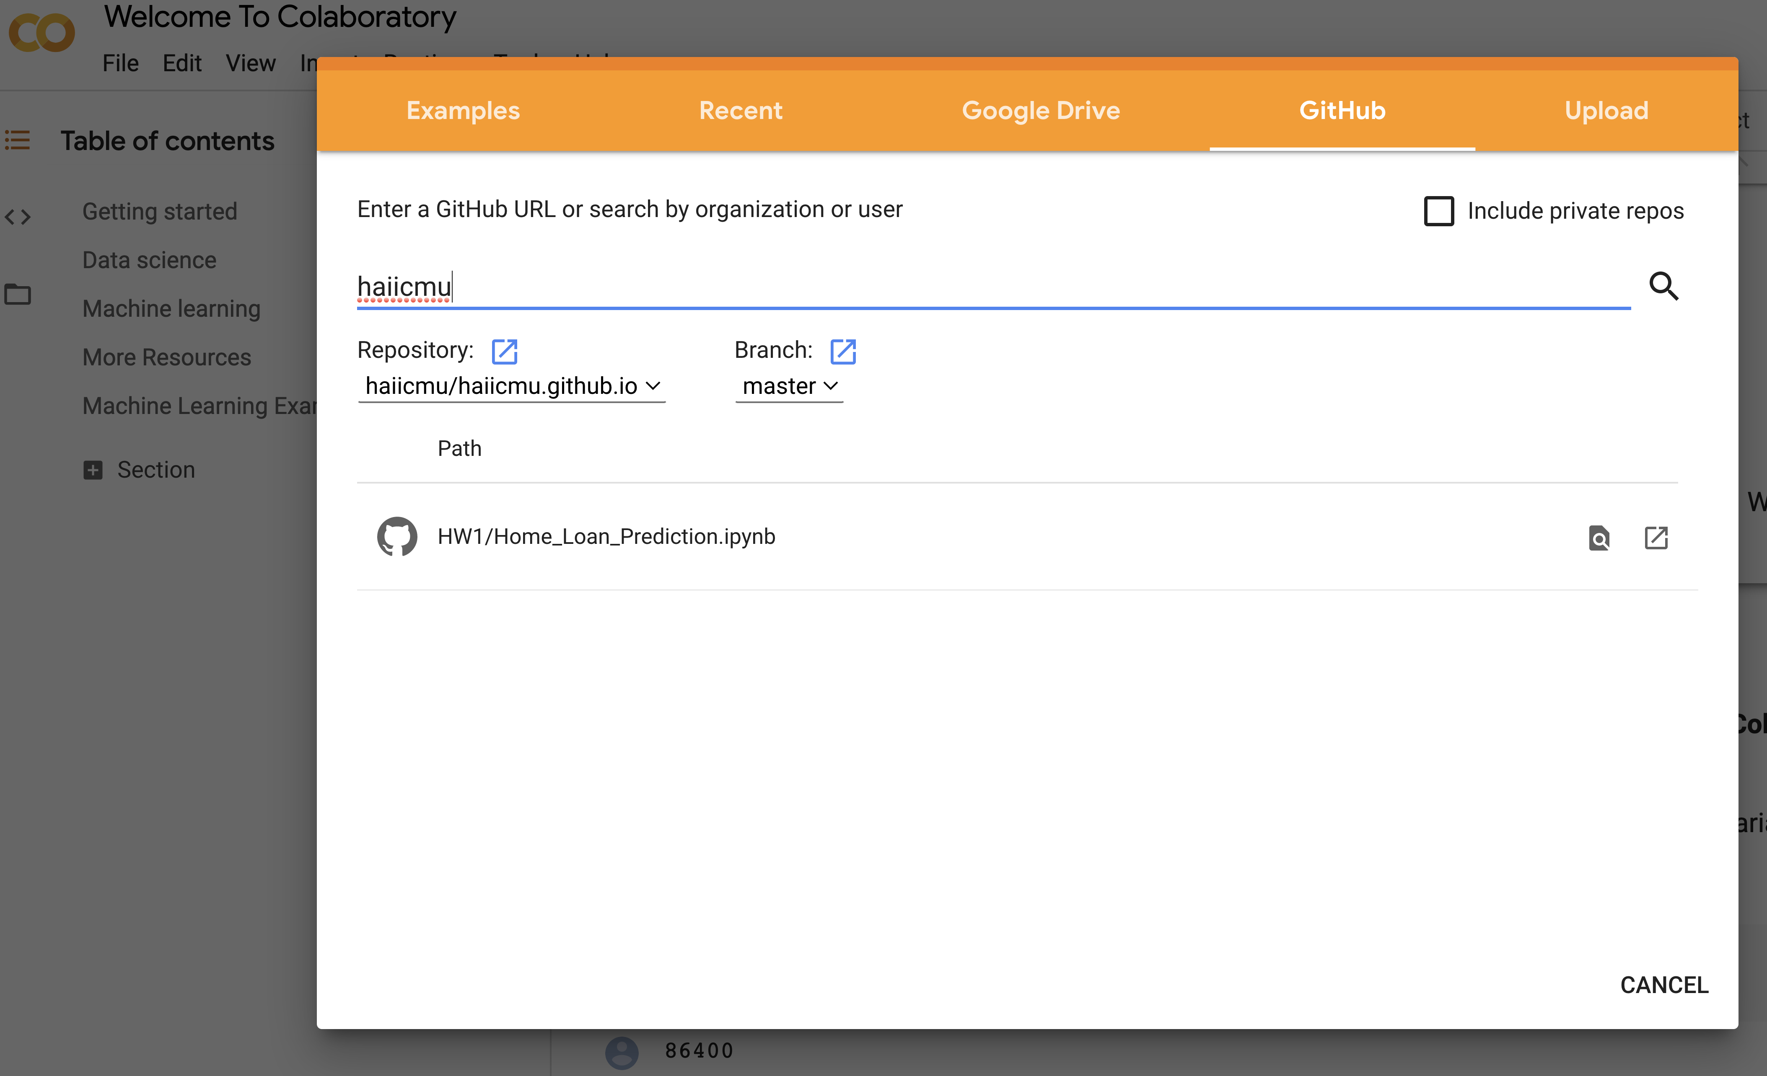The width and height of the screenshot is (1767, 1076).
Task: Switch to the Google Drive tab
Action: click(1041, 110)
